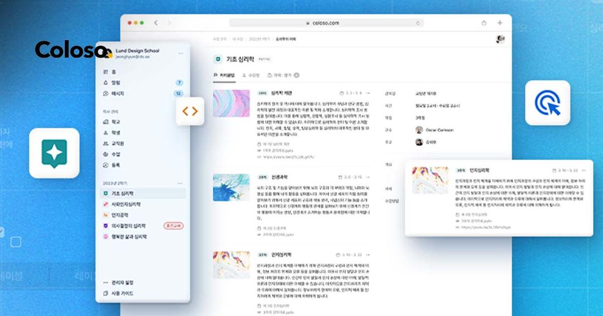The width and height of the screenshot is (603, 316).
Task: Click the browser share icon
Action: pos(484,23)
